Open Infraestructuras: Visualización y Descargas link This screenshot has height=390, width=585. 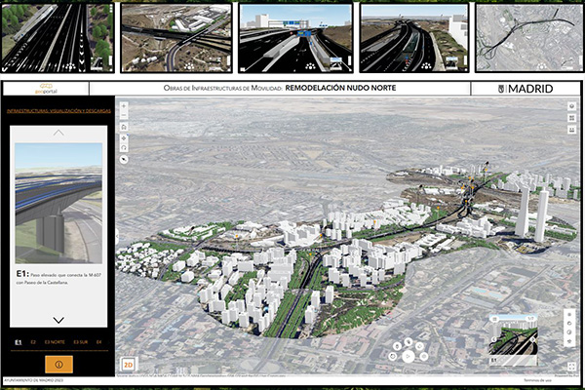60,111
